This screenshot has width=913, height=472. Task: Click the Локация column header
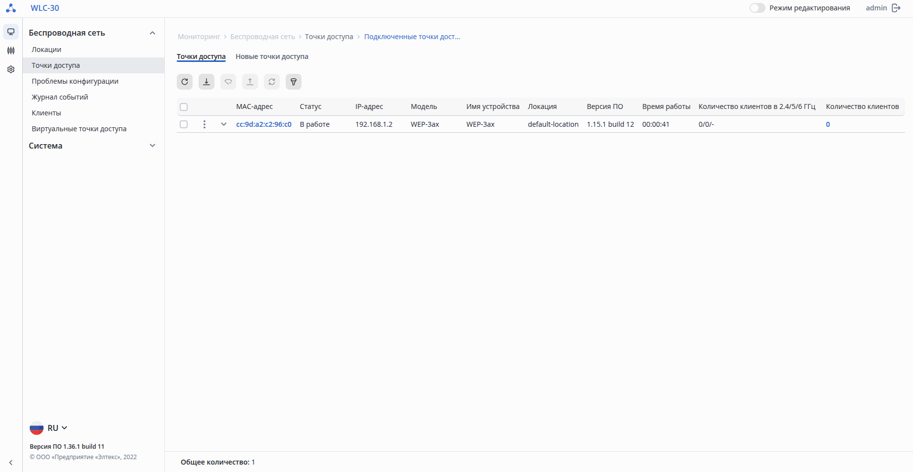(x=542, y=106)
